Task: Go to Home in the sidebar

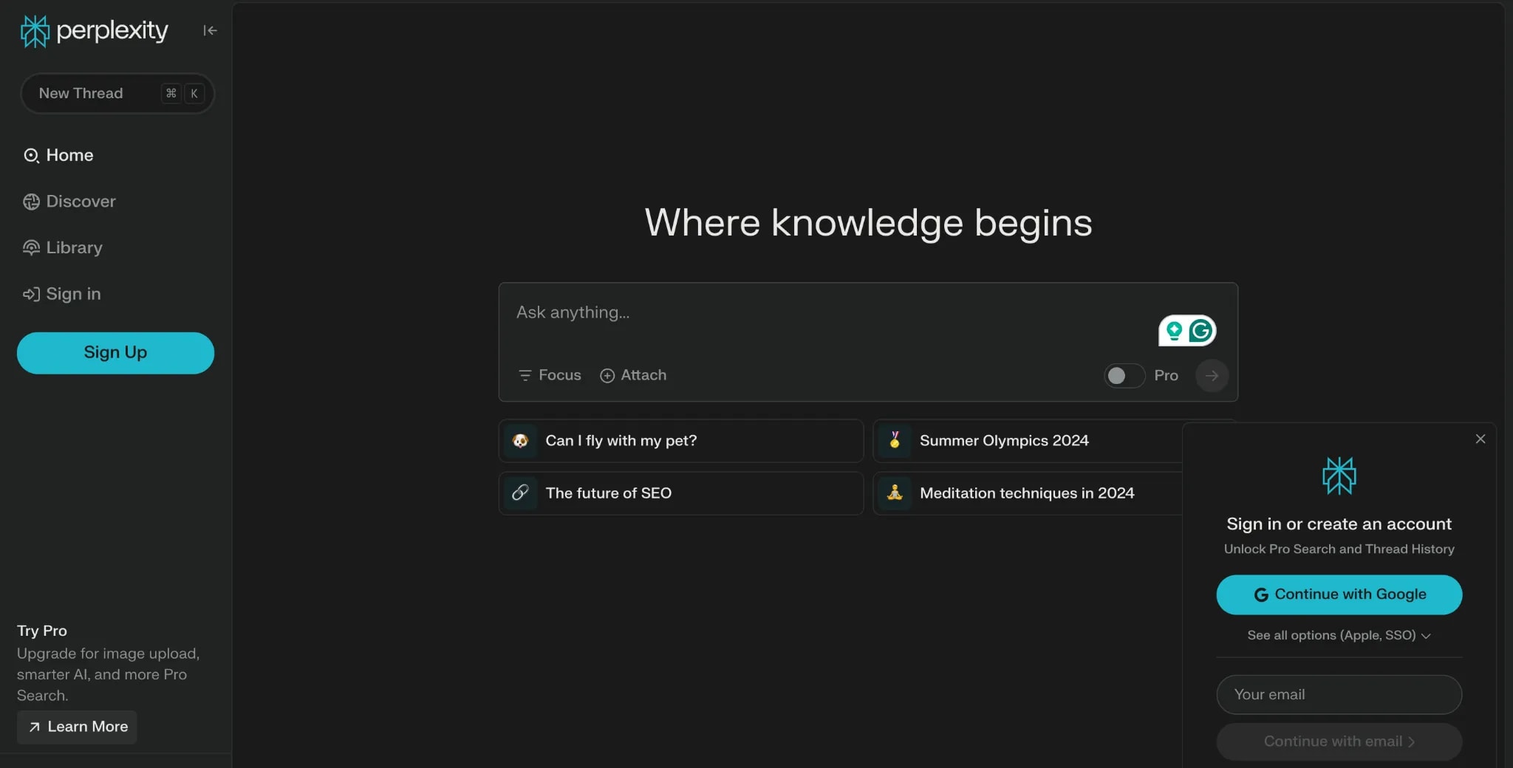Action: click(59, 156)
